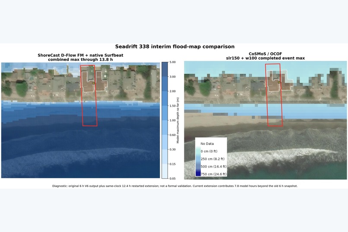
Task: Select the title "Seadrift 338 interim flood-map comparison"
Action: point(175,47)
